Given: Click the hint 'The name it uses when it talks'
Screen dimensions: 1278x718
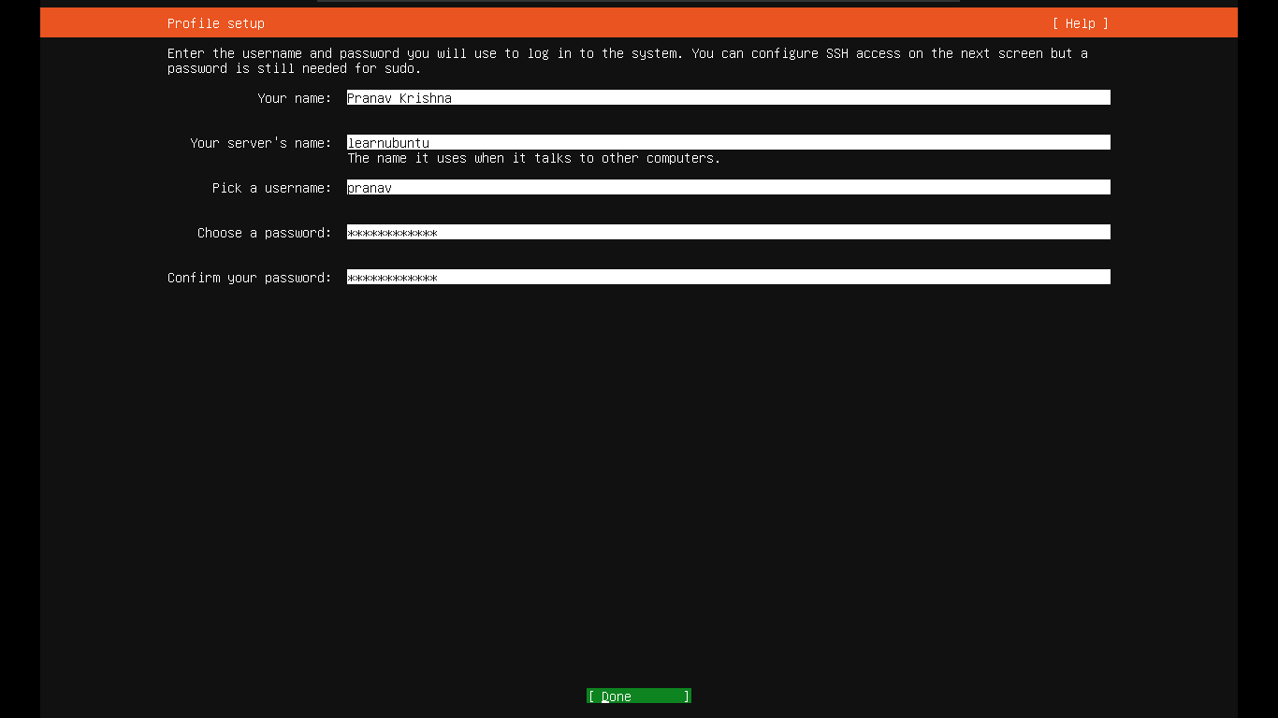Looking at the screenshot, I should [x=534, y=158].
